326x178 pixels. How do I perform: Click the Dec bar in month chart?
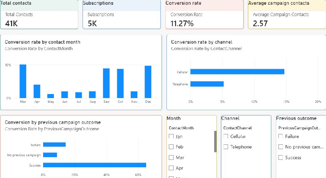coord(148,82)
